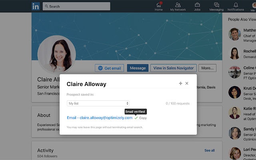Open the My list dropdown
The width and height of the screenshot is (256, 160).
point(98,103)
